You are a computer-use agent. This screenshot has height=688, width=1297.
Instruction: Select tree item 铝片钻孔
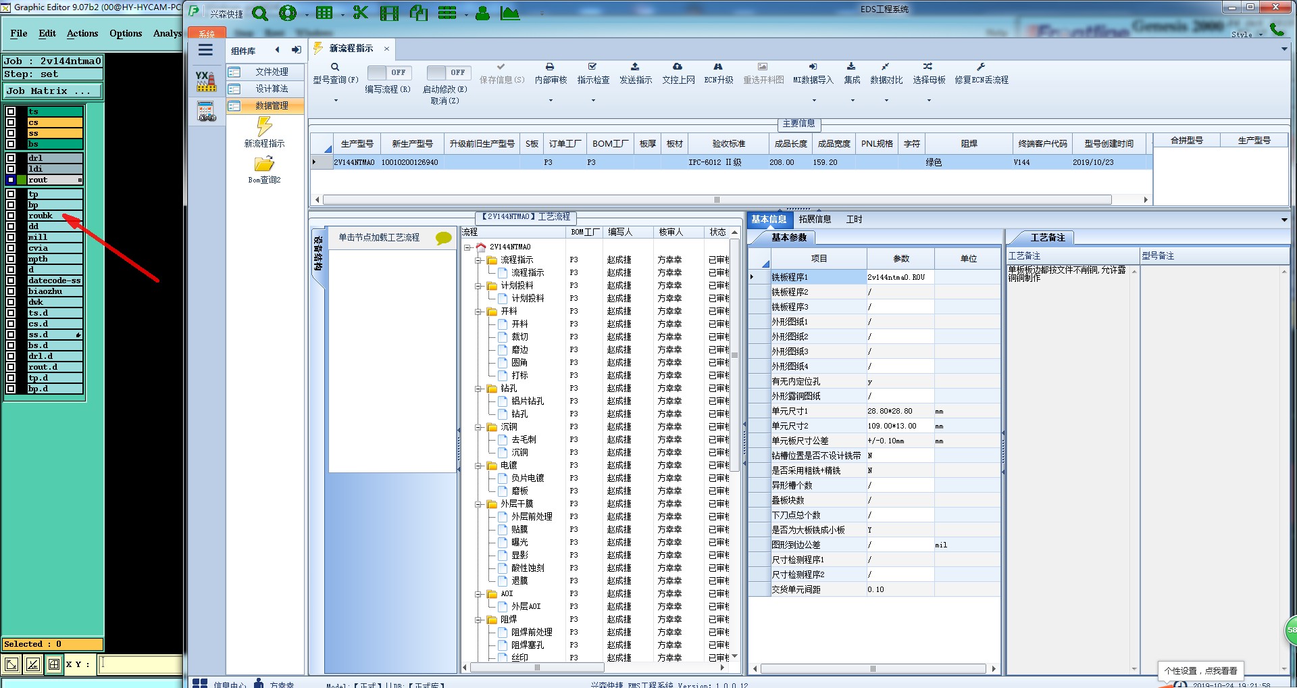tap(527, 401)
